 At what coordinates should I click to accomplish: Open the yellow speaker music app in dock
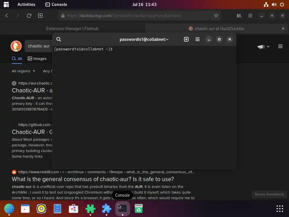tap(41, 209)
